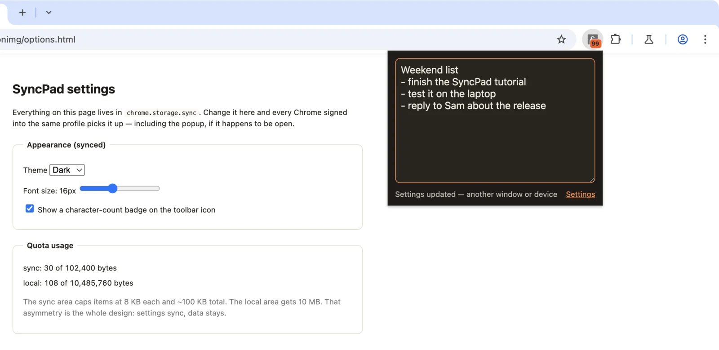The height and width of the screenshot is (350, 719).
Task: Open the Theme dropdown set to Dark
Action: pos(67,170)
